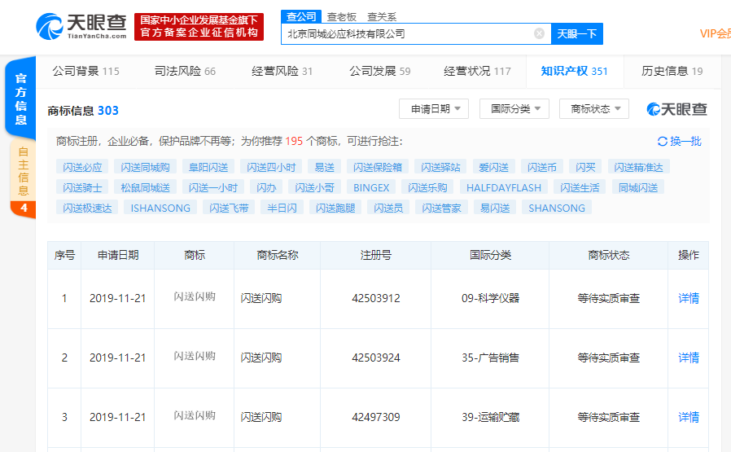Click the 阜阳闪送 trademark tag

[208, 167]
